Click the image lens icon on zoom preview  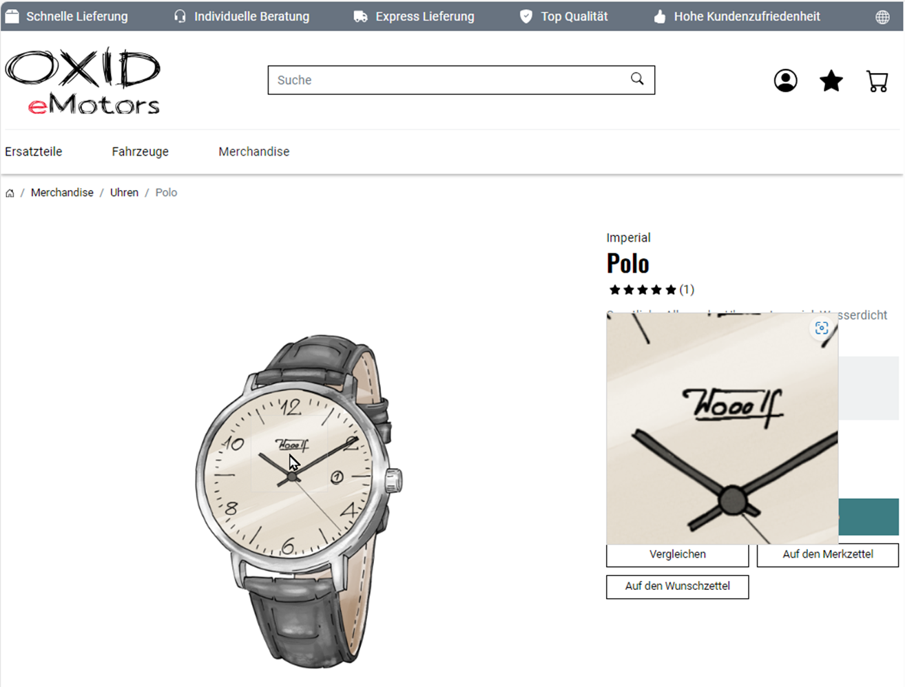pos(822,328)
